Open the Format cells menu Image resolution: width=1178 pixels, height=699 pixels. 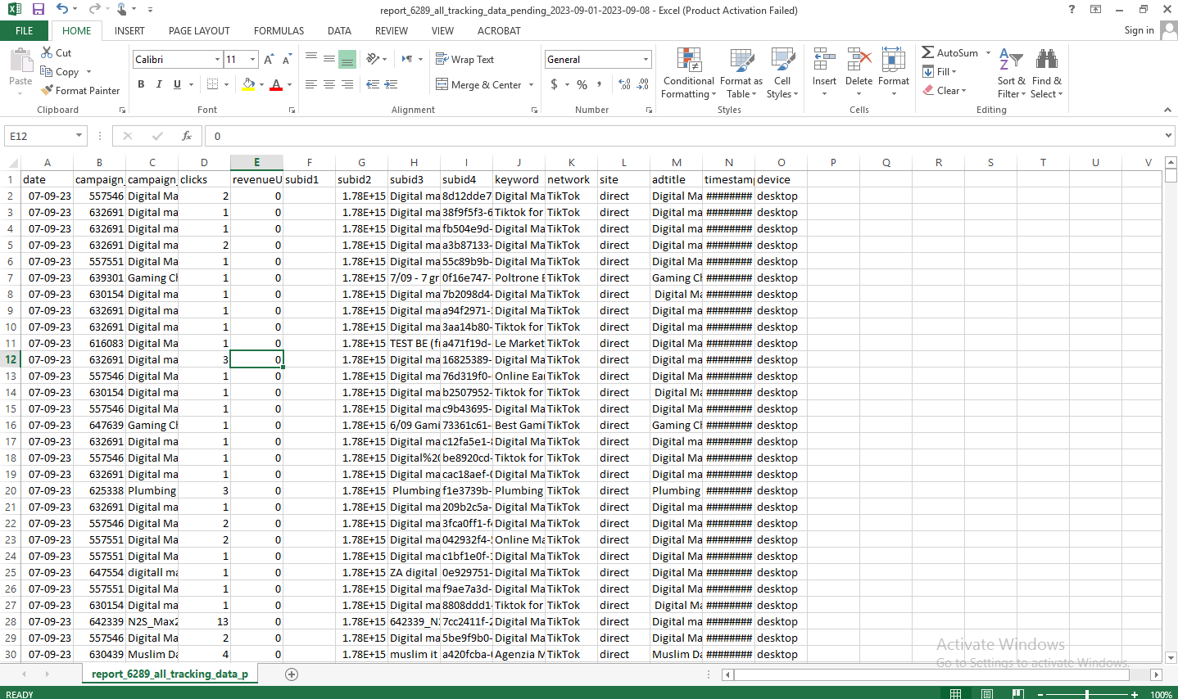click(894, 73)
